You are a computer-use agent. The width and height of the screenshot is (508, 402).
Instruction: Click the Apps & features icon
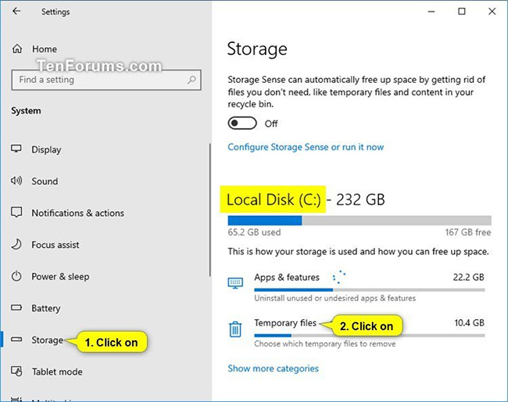click(235, 282)
